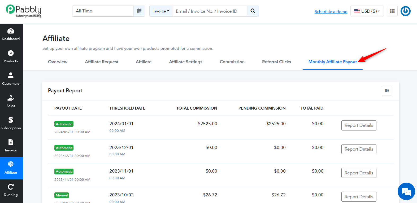Open the Affiliate tab
The width and height of the screenshot is (417, 203).
pyautogui.click(x=144, y=62)
